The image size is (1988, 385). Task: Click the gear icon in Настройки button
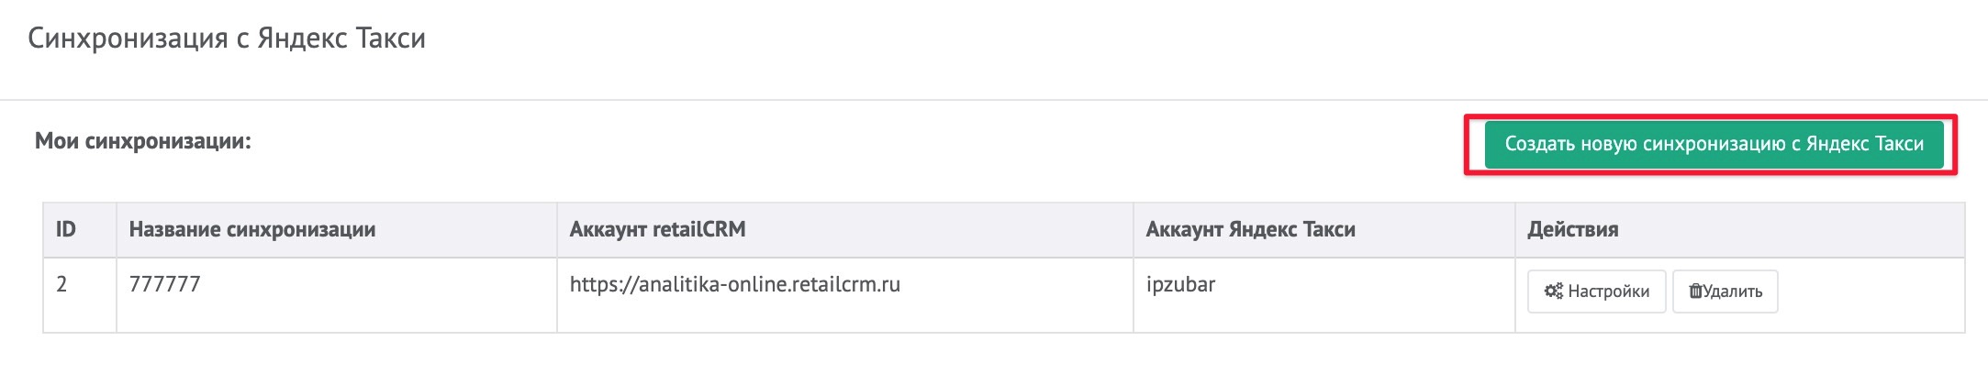pos(1553,291)
